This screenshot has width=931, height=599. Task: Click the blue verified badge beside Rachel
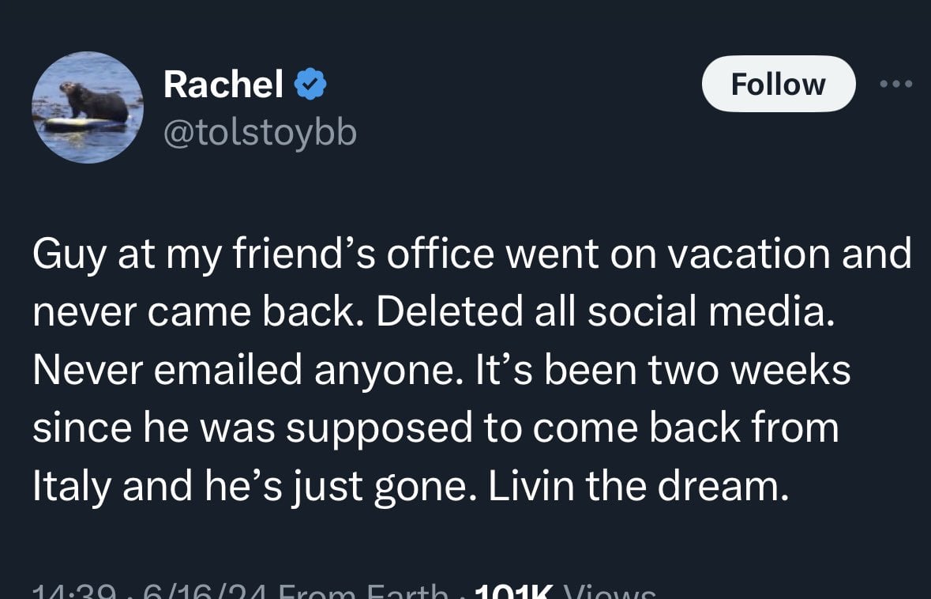click(x=311, y=84)
